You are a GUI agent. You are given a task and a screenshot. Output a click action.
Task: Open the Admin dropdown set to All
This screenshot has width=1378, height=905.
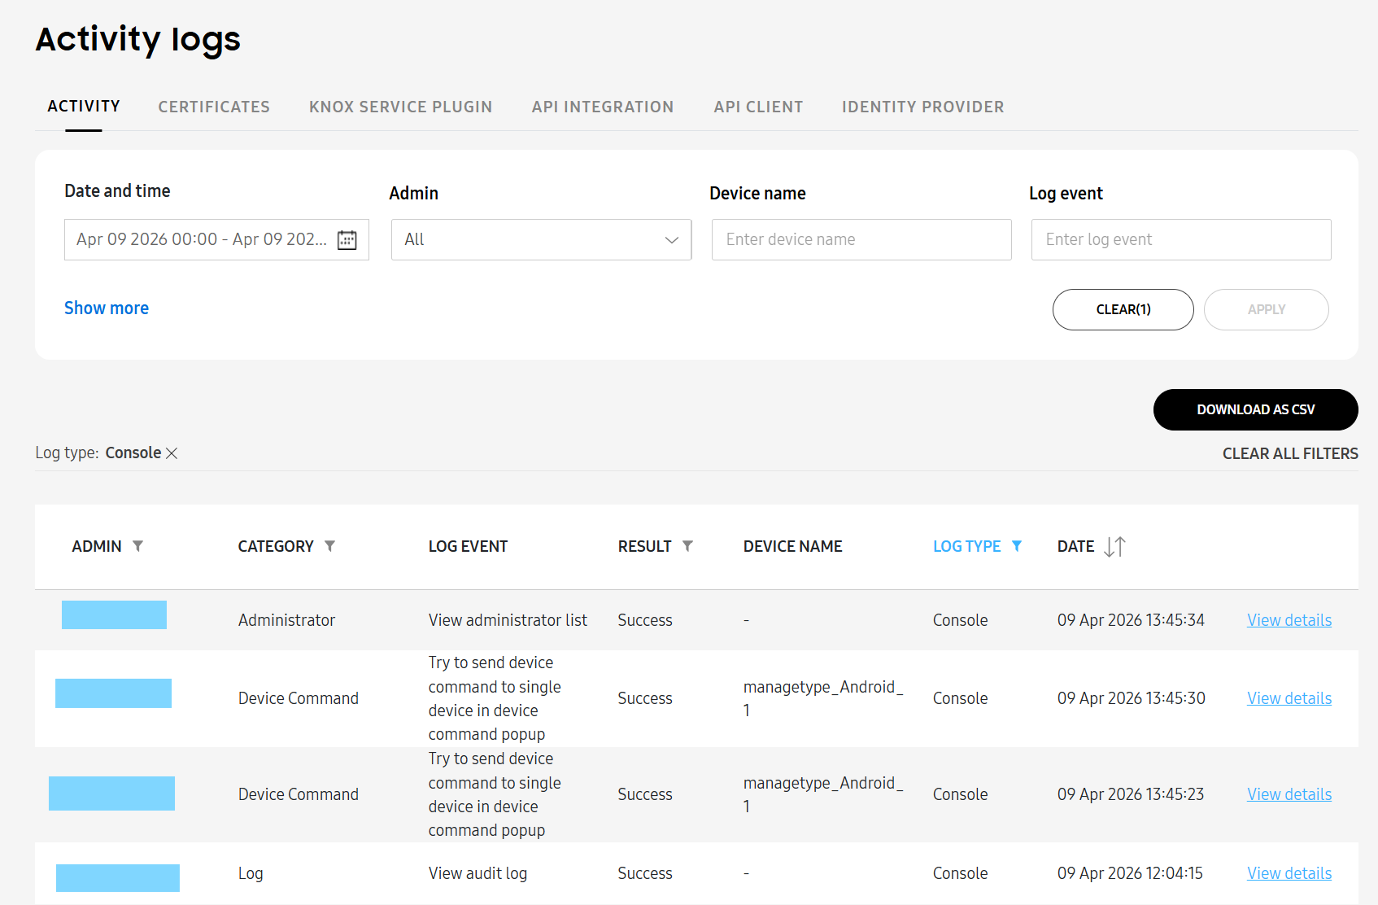pyautogui.click(x=541, y=239)
